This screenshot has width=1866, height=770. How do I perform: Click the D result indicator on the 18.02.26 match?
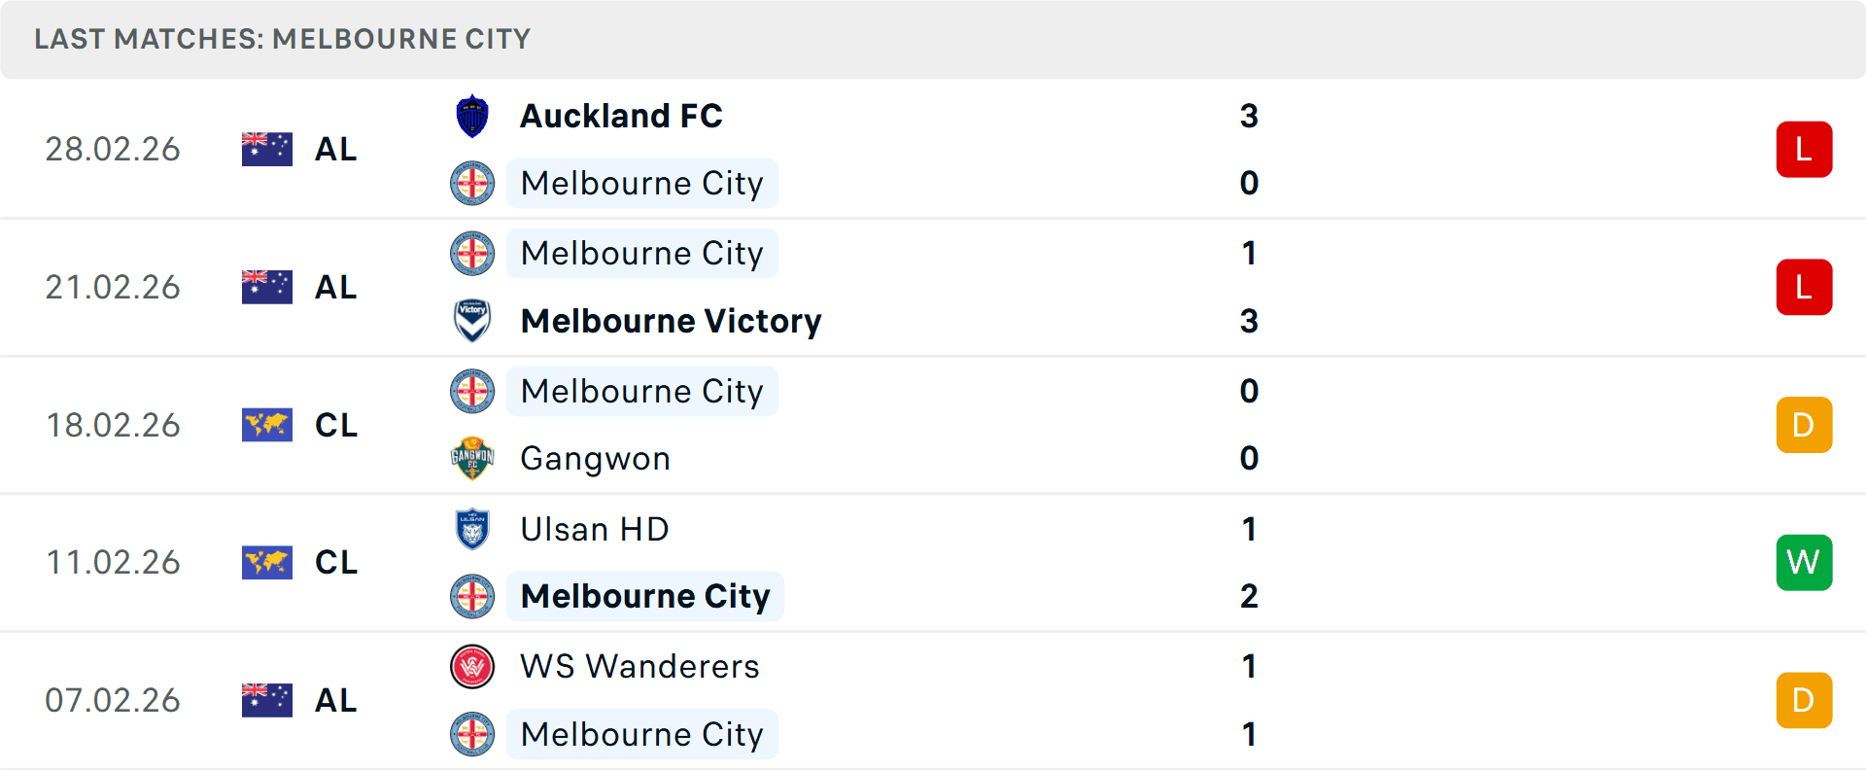click(x=1805, y=425)
